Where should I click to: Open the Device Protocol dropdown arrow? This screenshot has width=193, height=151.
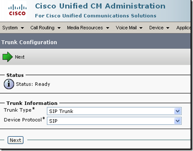tap(178, 121)
